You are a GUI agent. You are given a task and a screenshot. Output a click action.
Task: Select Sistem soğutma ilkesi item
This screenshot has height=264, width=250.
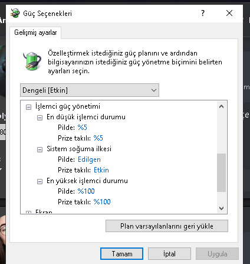(x=79, y=149)
